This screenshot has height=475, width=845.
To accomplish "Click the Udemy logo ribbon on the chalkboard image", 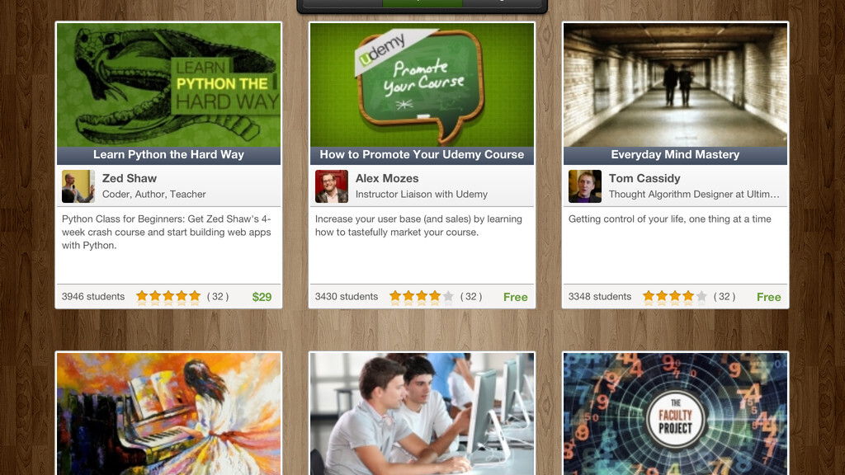I will coord(395,51).
